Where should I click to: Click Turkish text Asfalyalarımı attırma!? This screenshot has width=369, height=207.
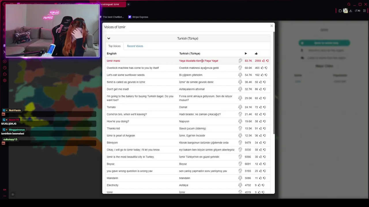pyautogui.click(x=192, y=89)
